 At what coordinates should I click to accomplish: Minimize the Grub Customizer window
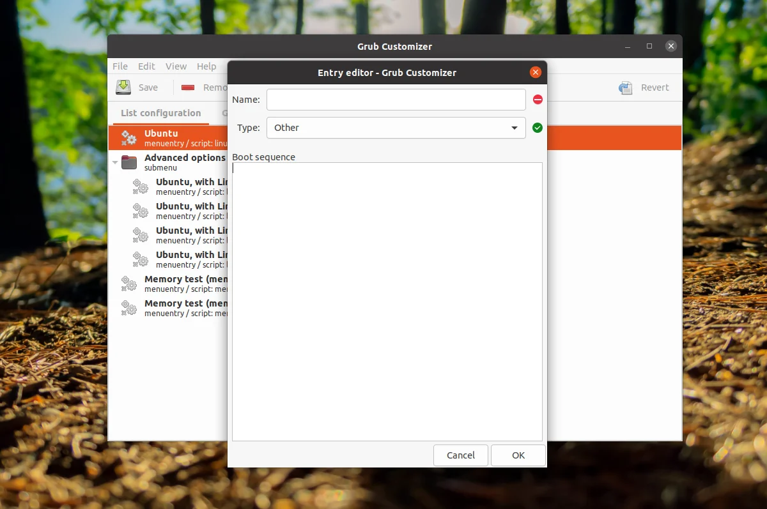tap(628, 46)
